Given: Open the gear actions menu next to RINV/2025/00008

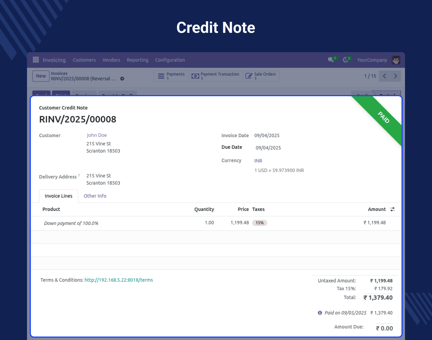Looking at the screenshot, I should (x=122, y=79).
